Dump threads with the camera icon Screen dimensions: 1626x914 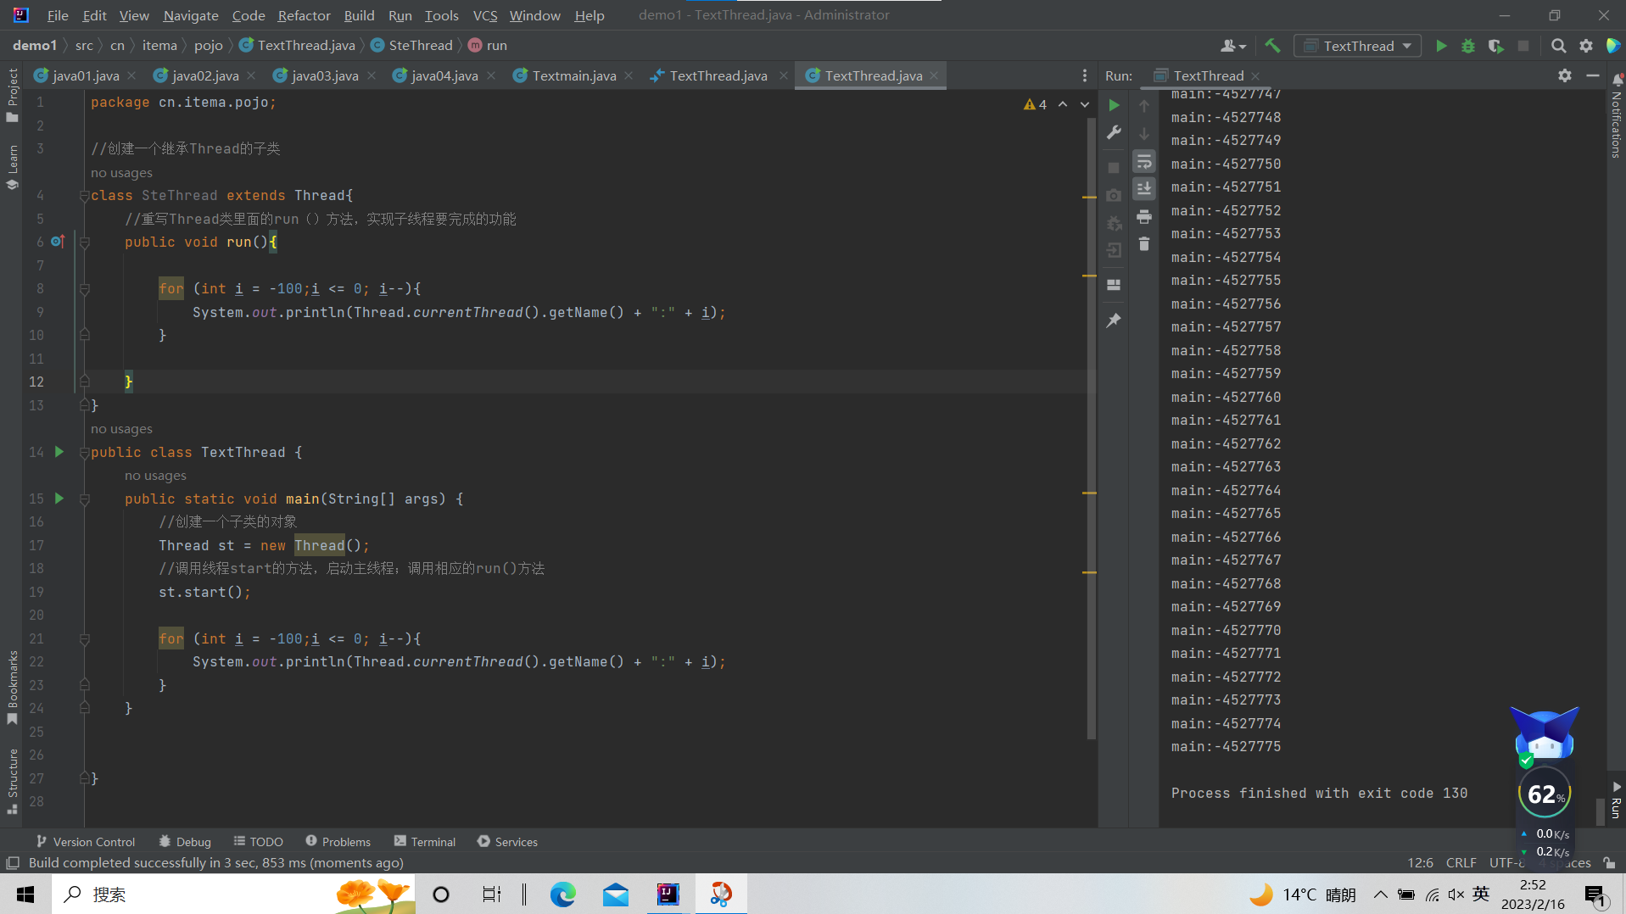(1114, 196)
